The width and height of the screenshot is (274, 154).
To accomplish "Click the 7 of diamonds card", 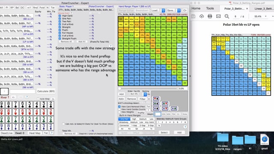I will pyautogui.click(x=15, y=127).
